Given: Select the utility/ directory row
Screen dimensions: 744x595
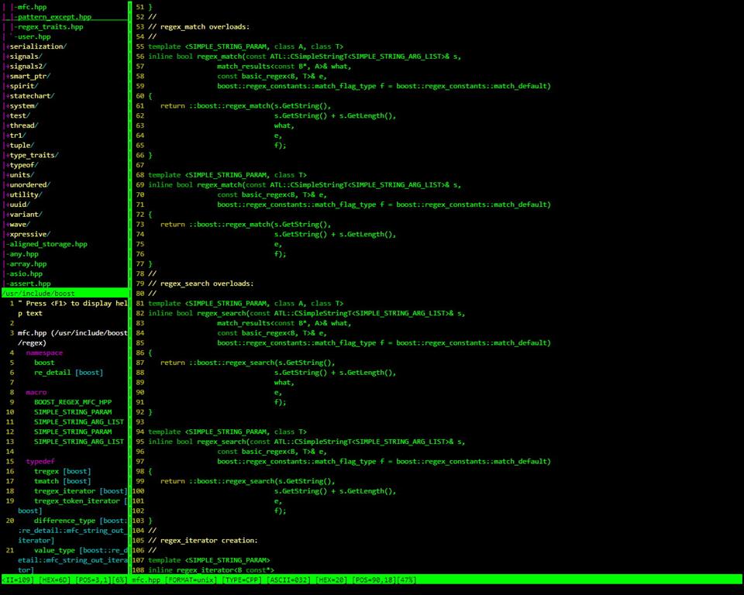Looking at the screenshot, I should point(24,194).
